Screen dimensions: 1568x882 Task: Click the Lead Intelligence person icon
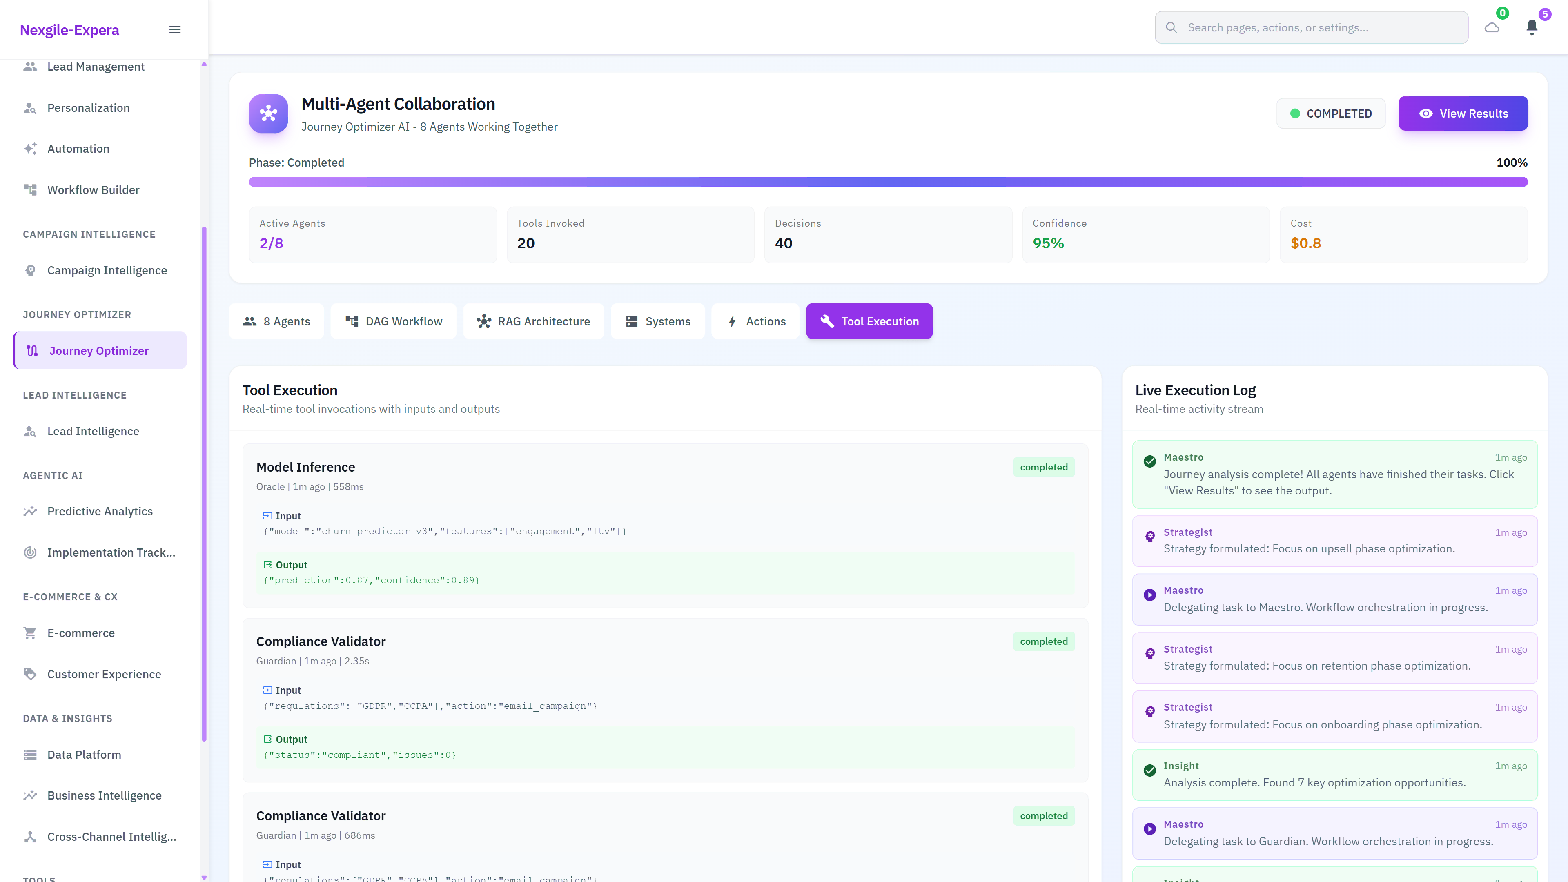coord(31,431)
